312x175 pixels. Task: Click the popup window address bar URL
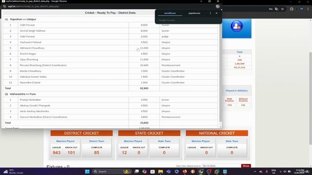tap(33, 6)
